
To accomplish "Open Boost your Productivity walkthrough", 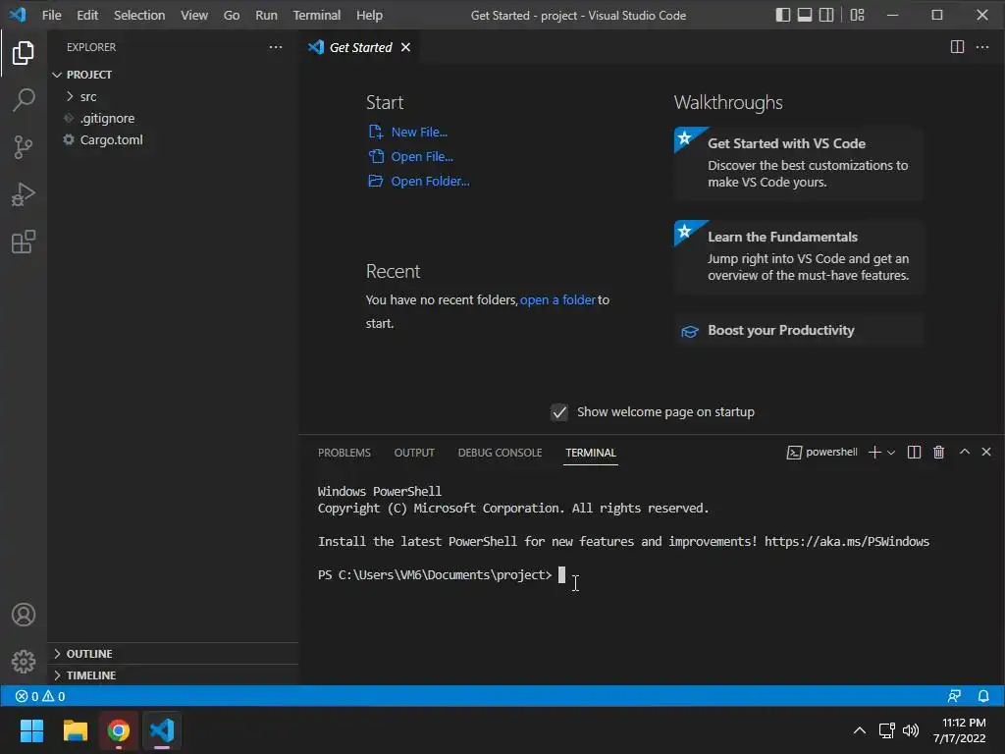I will (x=798, y=330).
